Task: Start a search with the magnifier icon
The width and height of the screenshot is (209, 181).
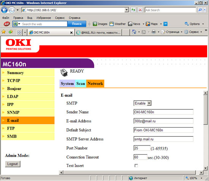Action: (x=200, y=10)
